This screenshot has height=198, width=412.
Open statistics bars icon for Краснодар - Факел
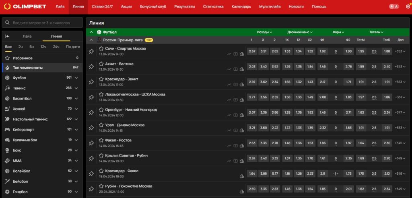point(242,176)
